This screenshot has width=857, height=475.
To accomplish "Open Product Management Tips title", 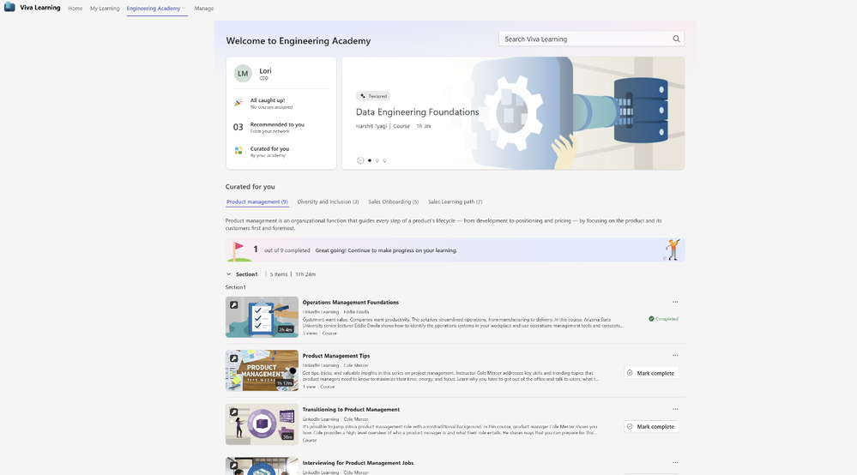I will pyautogui.click(x=336, y=356).
